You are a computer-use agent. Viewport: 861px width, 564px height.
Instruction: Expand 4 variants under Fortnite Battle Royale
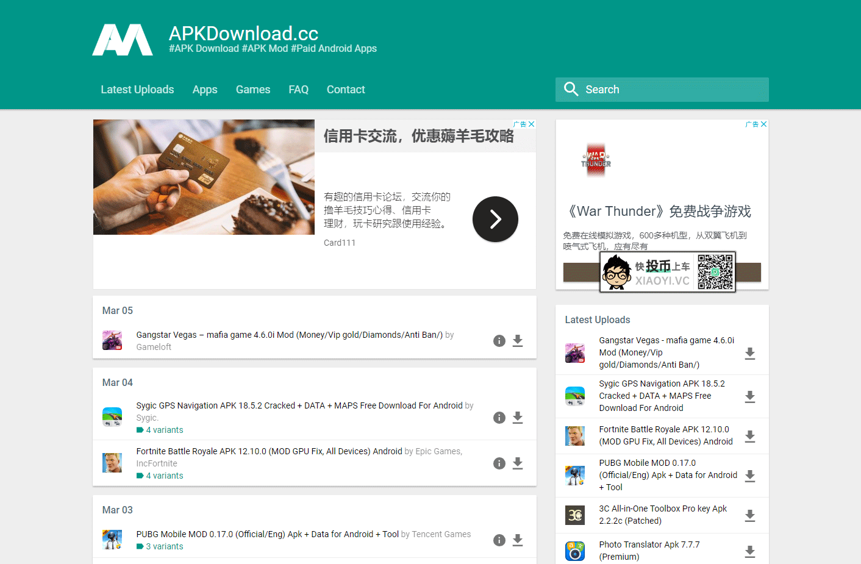click(x=160, y=476)
